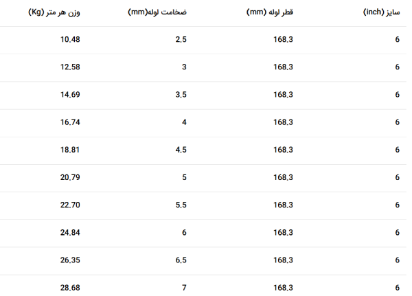Click the thickness cell 3.5
The image size is (412, 296).
(181, 95)
